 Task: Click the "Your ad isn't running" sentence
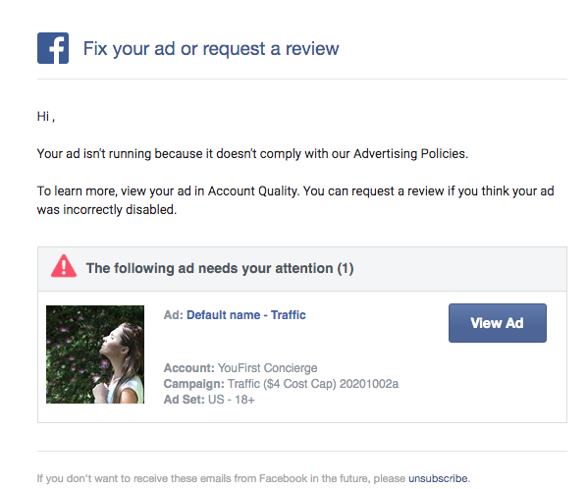pyautogui.click(x=252, y=153)
